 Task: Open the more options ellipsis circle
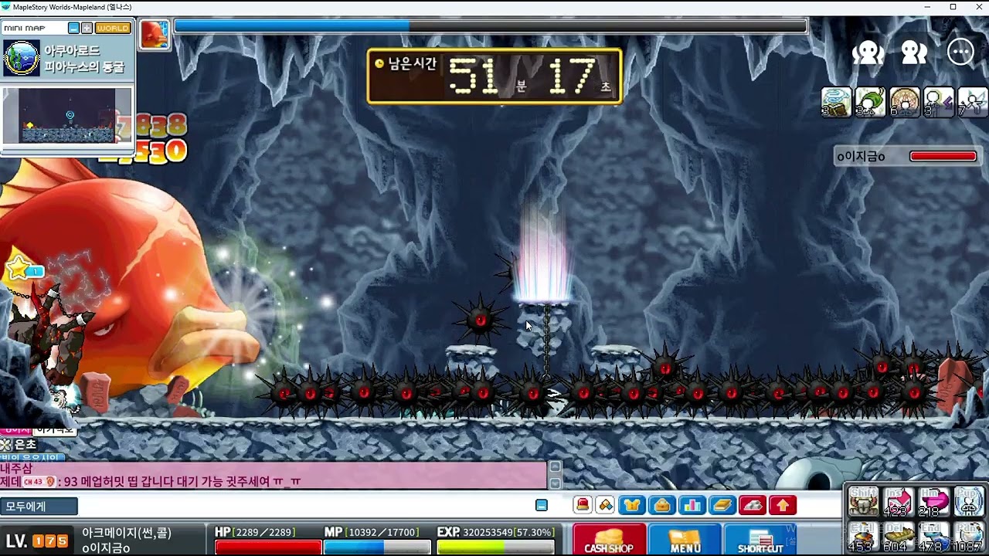960,52
